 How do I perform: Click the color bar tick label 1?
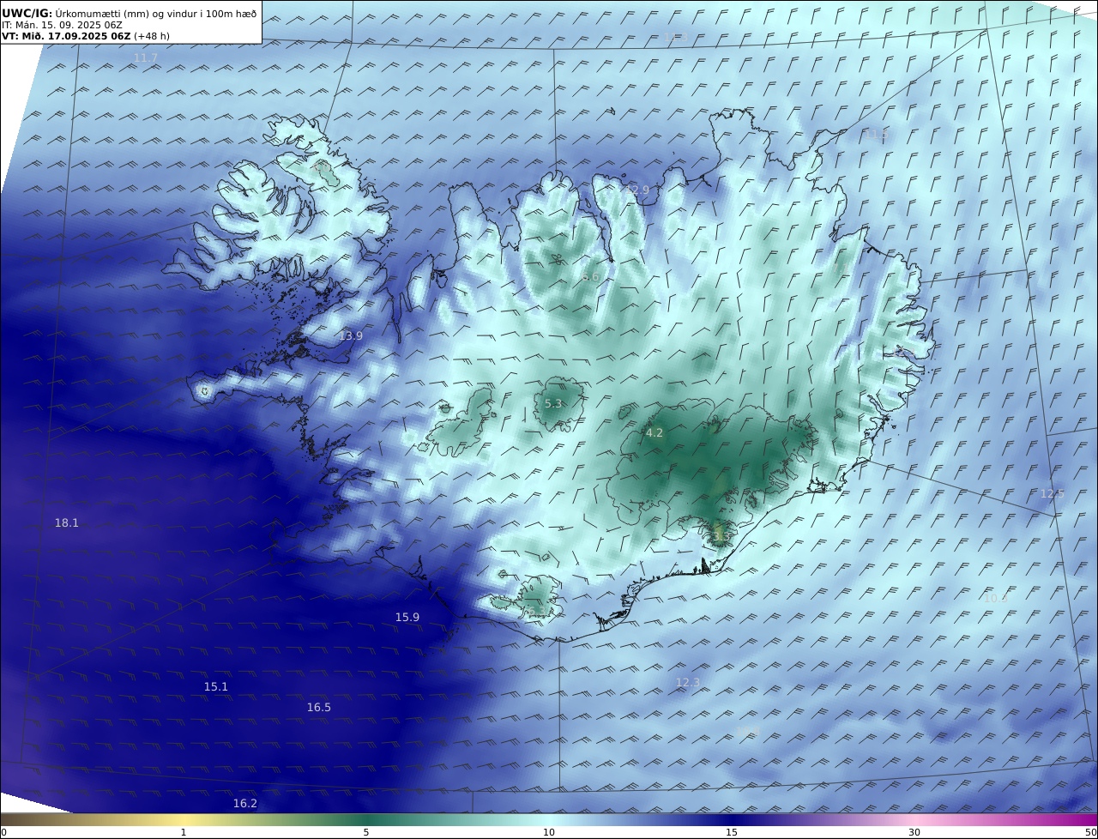coord(184,832)
